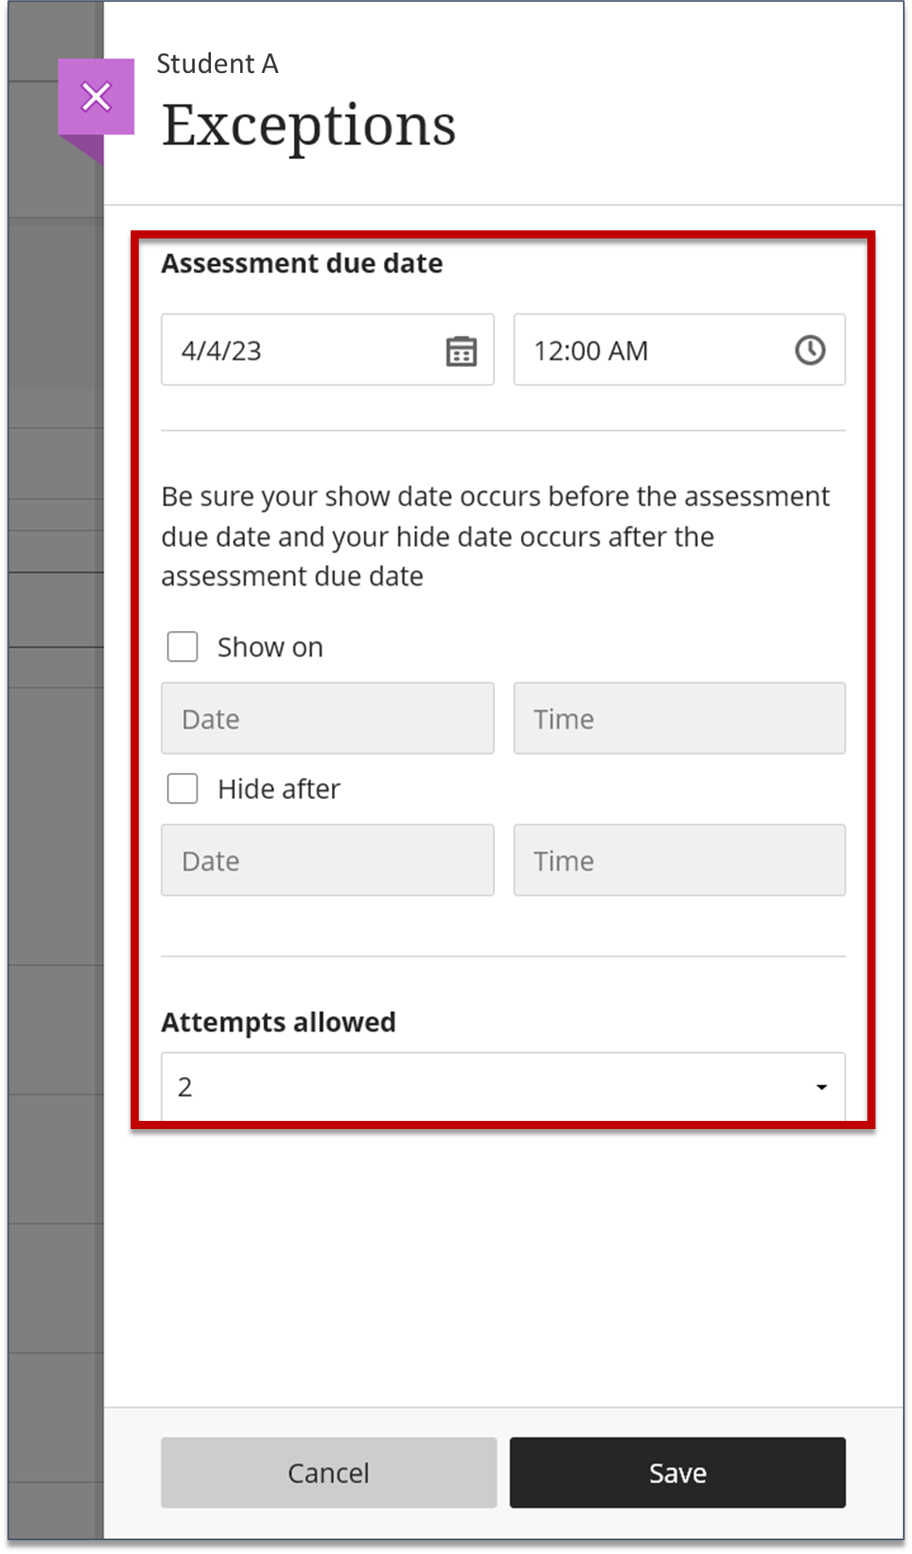Click the Hide after label text

click(x=279, y=789)
